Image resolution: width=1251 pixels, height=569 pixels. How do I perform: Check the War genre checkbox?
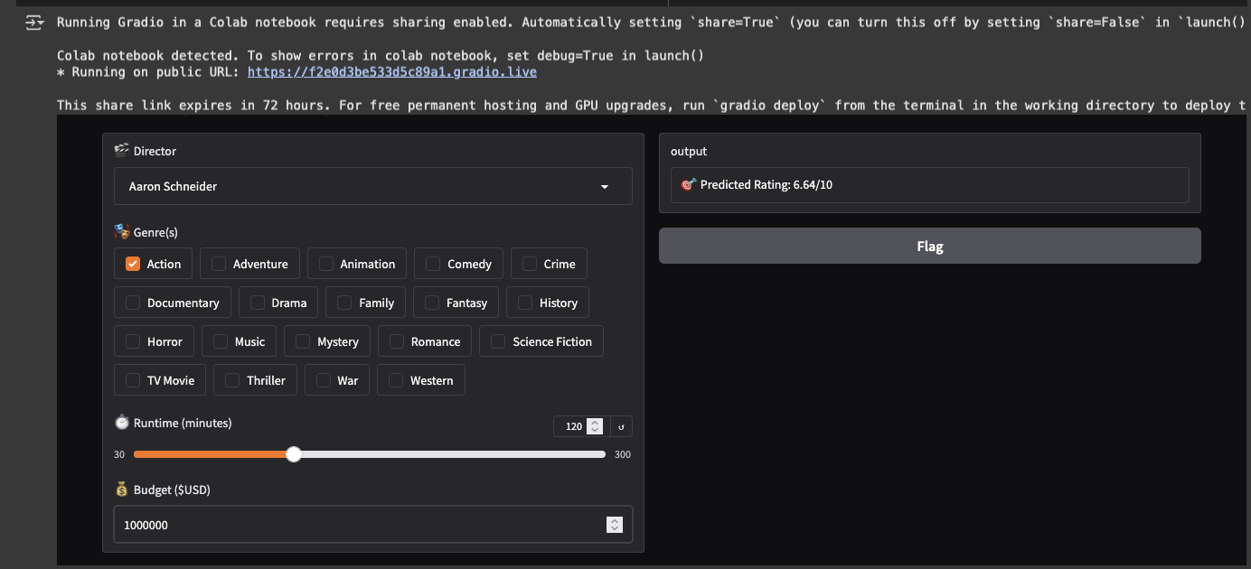click(x=324, y=380)
